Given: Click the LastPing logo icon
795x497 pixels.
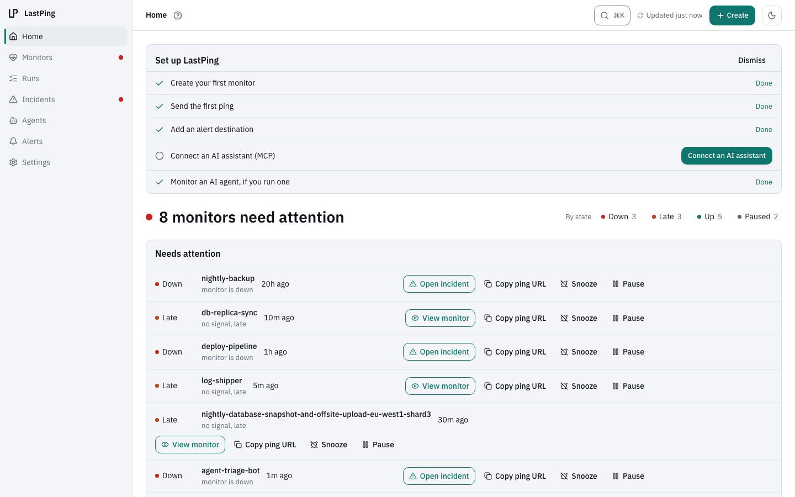Looking at the screenshot, I should [13, 13].
